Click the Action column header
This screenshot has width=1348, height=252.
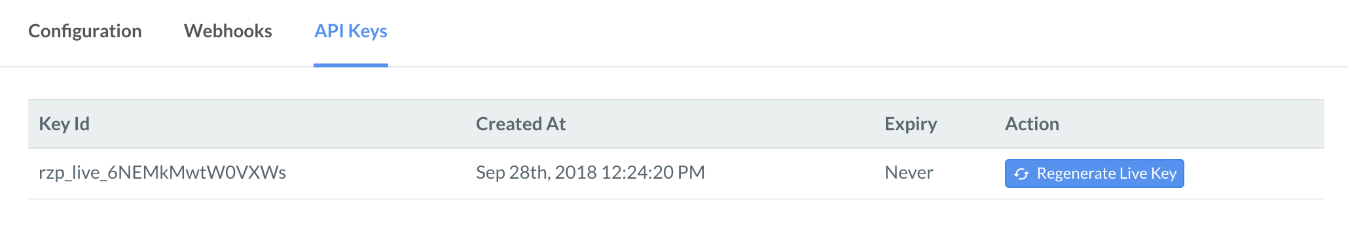click(1032, 124)
